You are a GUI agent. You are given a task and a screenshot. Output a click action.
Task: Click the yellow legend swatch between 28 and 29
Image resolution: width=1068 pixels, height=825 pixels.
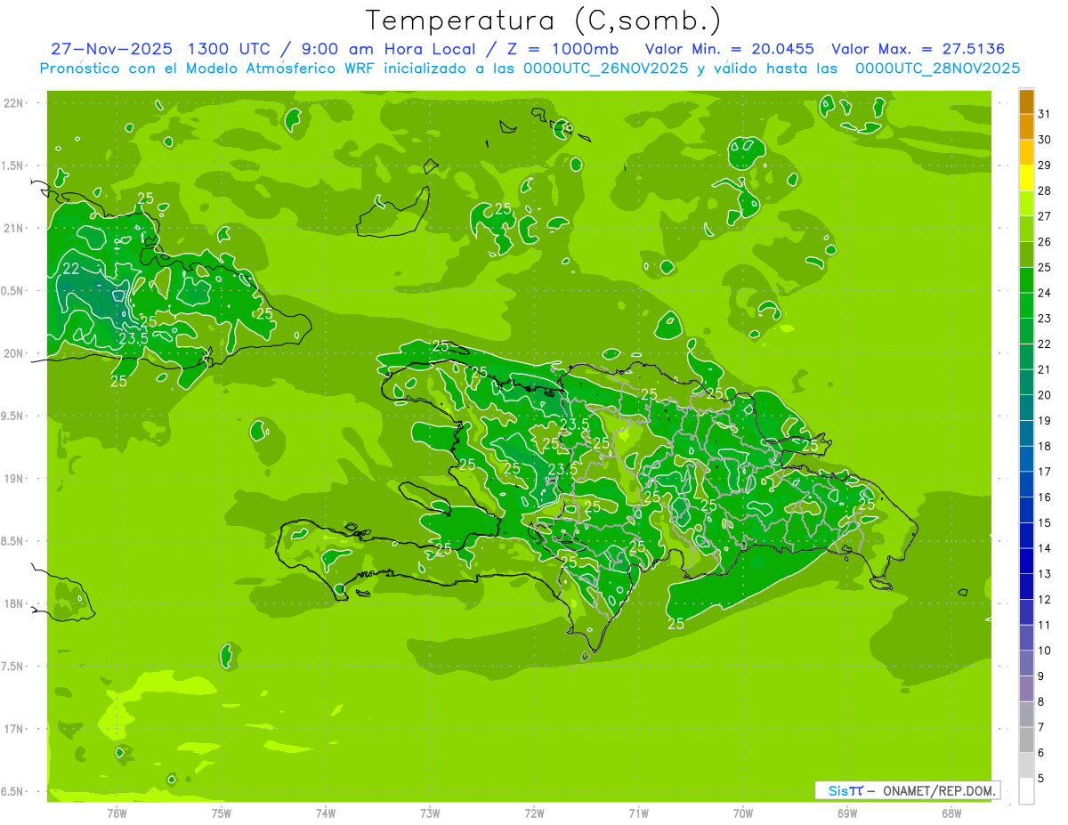point(1026,178)
